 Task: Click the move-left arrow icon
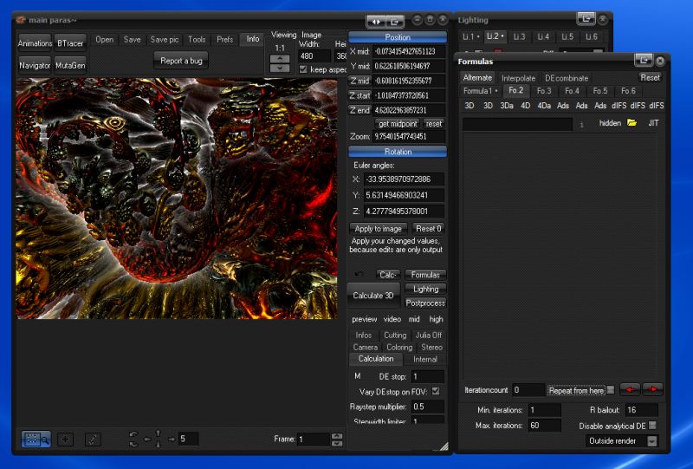tap(147, 439)
